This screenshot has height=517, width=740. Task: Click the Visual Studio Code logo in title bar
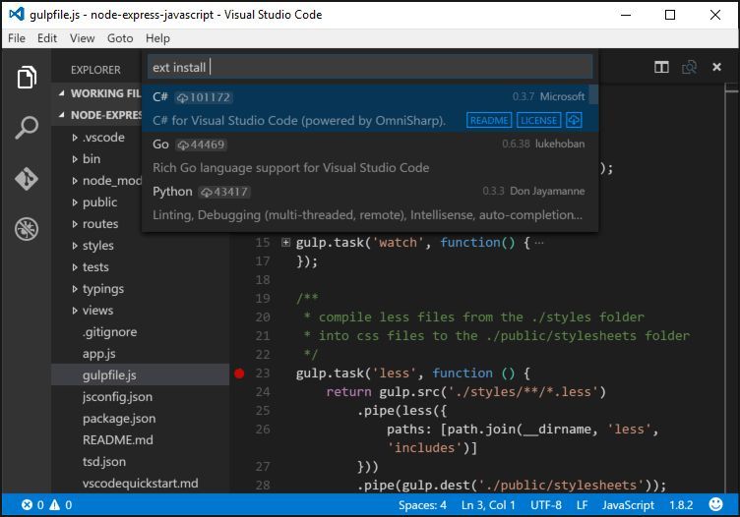pos(17,14)
